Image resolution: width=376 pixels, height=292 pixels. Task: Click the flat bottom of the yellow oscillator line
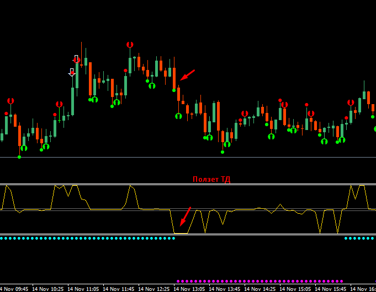coord(181,233)
